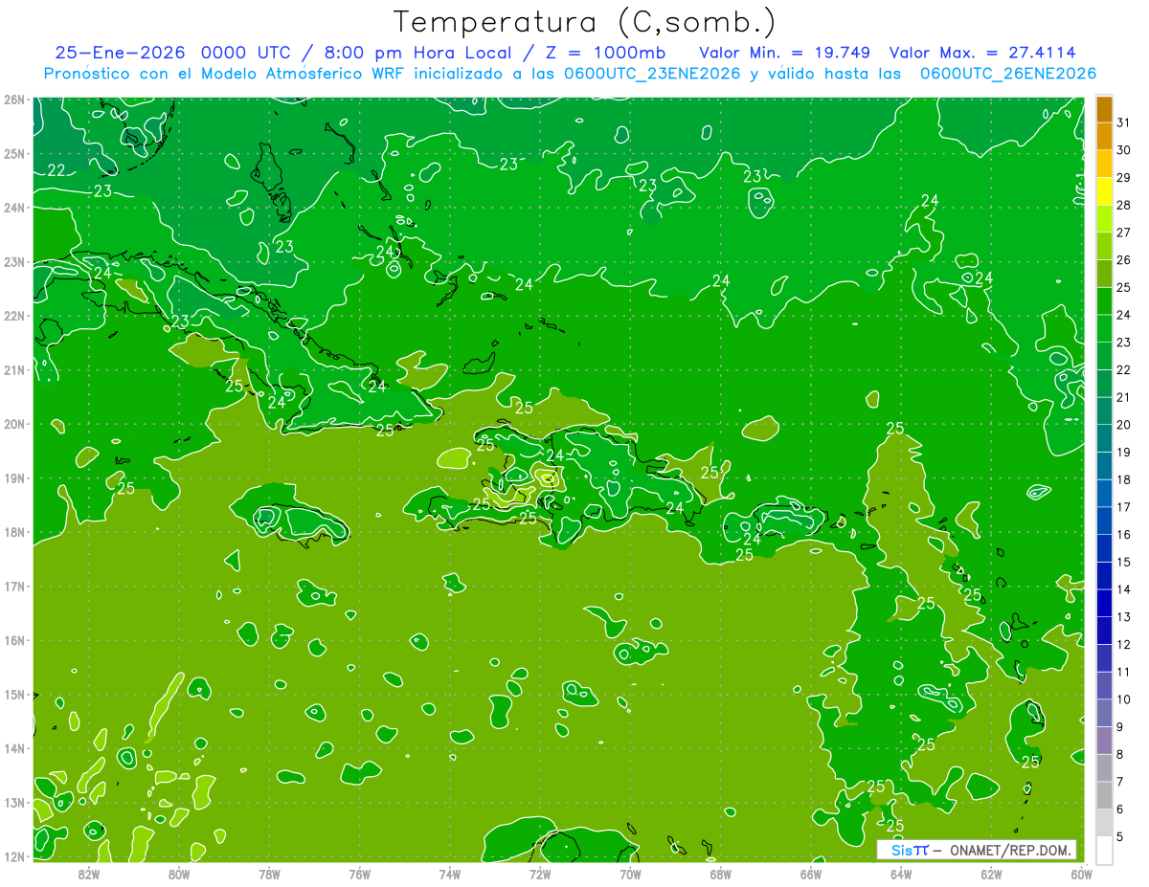The height and width of the screenshot is (887, 1149).
Task: Click the '22' contour label on the map
Action: click(x=56, y=170)
